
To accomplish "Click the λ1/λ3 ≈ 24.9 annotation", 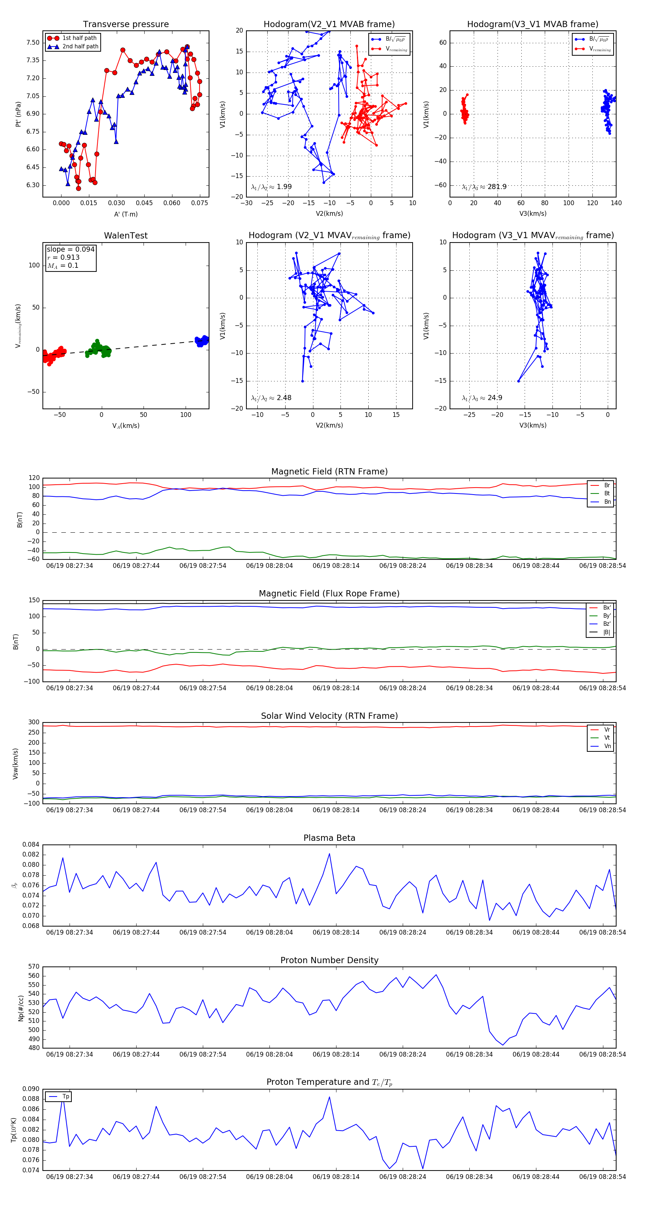I will pos(482,398).
